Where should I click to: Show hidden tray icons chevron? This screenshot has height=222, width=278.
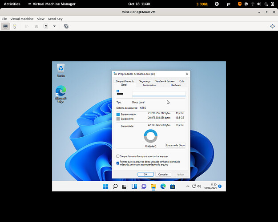coord(188,186)
